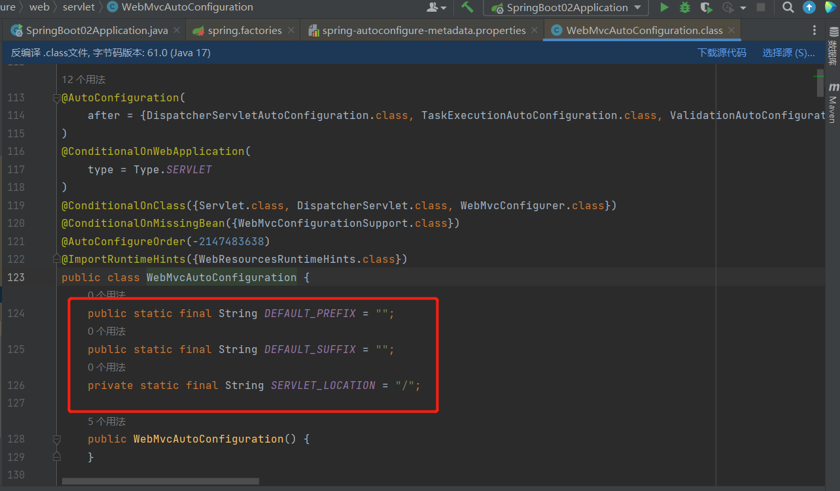This screenshot has height=491, width=840.
Task: Collapse the @AutoConfiguration fold marker at line 113
Action: (56, 98)
